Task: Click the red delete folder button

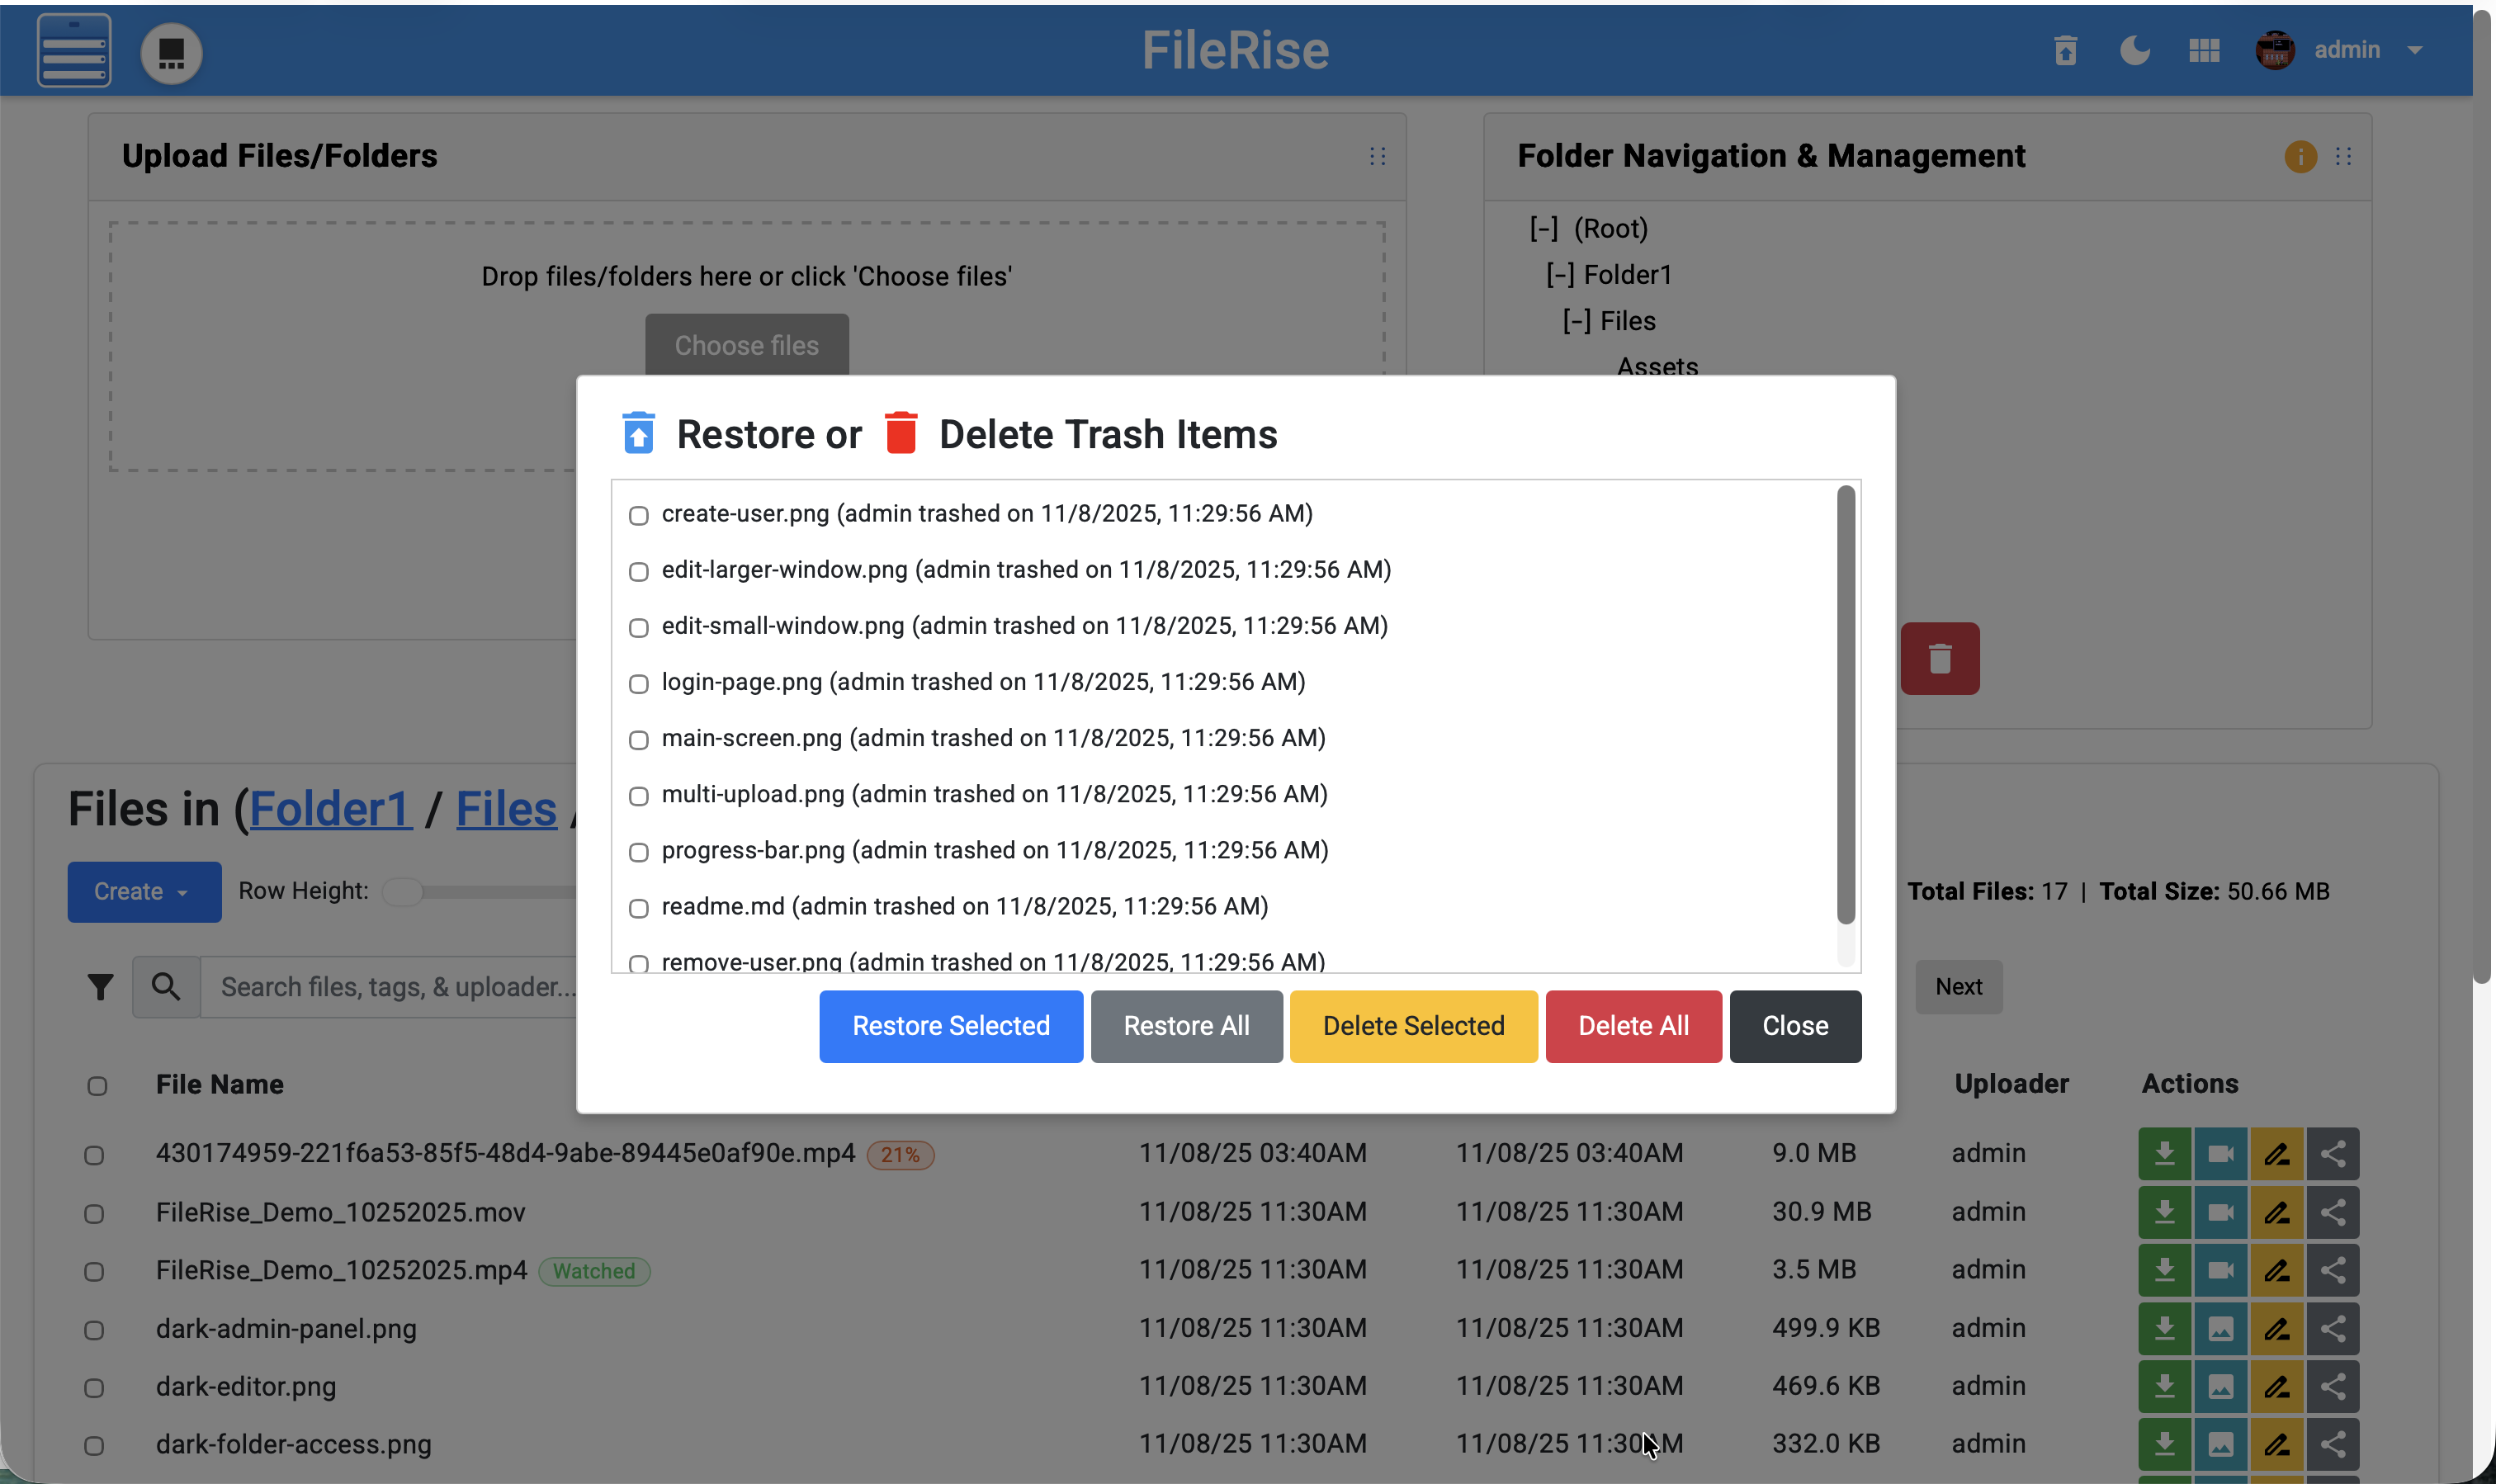Action: point(1940,659)
